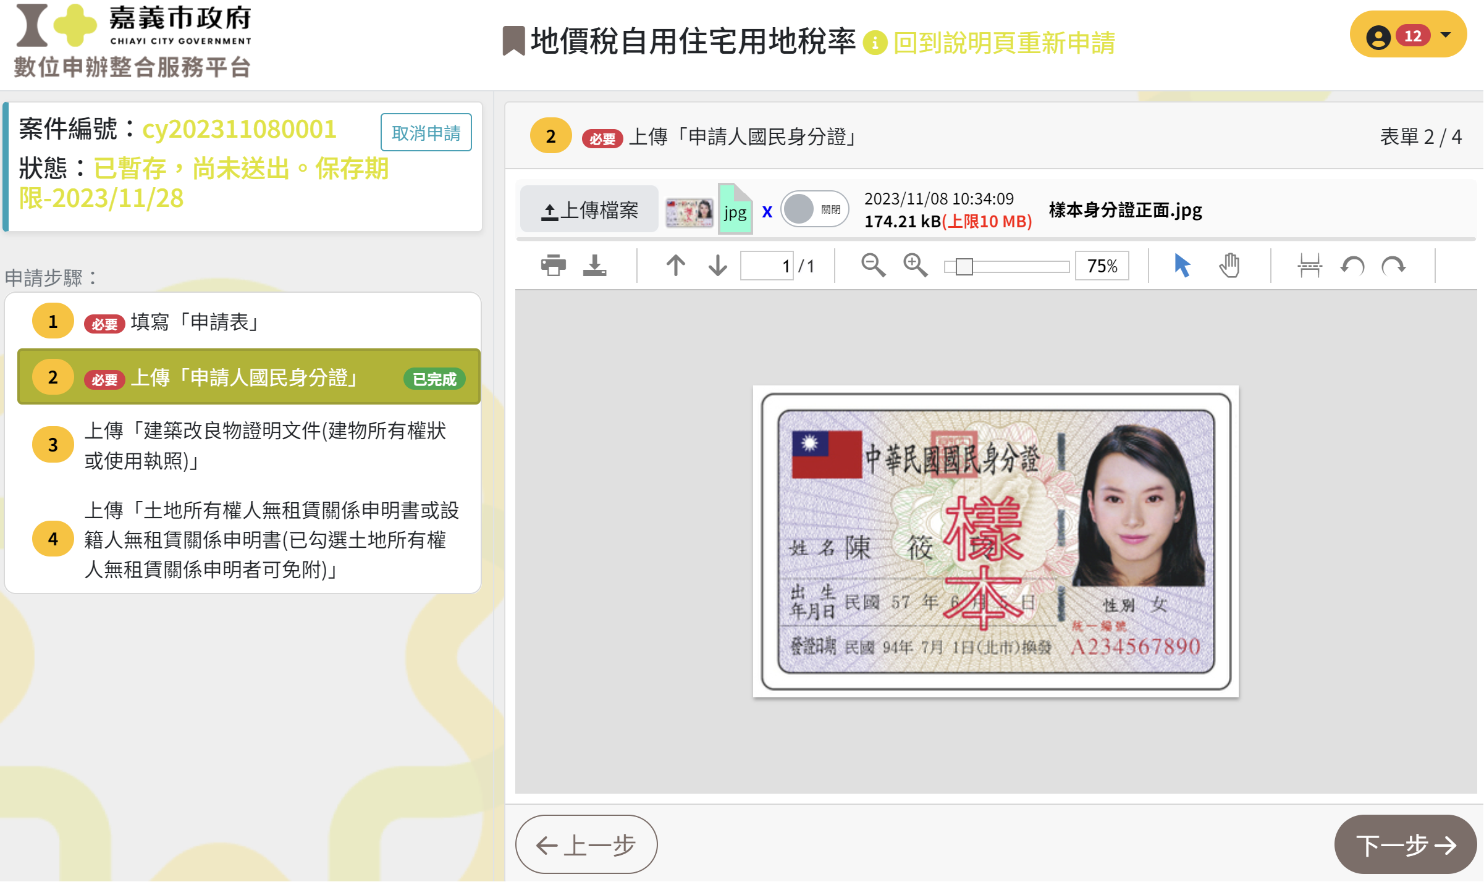This screenshot has width=1484, height=882.
Task: Open step 1 填寫「申請表」
Action: click(x=194, y=322)
